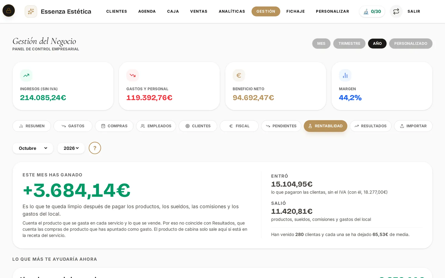Click the euro icon on Beneficio Neto card
This screenshot has height=278, width=445.
point(239,75)
